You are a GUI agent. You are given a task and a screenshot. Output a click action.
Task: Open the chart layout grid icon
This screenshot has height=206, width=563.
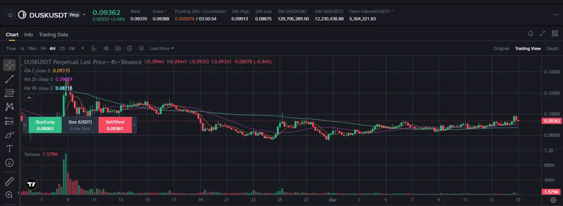pyautogui.click(x=555, y=34)
